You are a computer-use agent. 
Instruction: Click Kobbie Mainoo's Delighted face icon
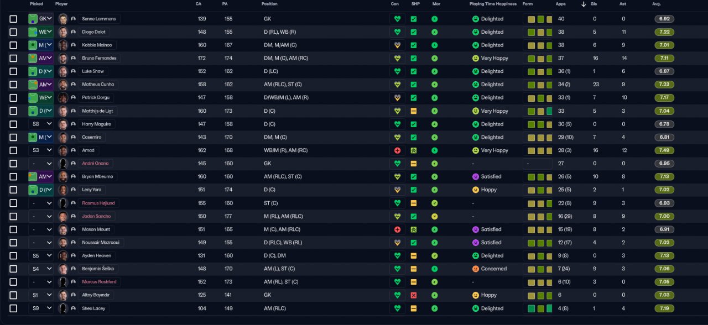475,45
